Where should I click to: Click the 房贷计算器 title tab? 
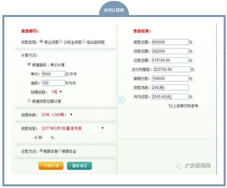[x=114, y=10]
